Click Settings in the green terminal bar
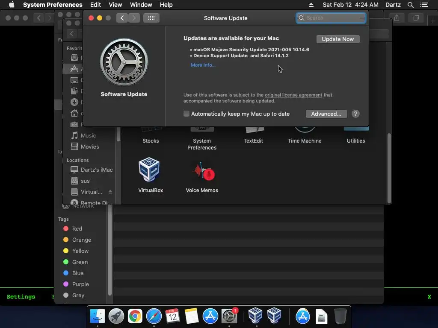The image size is (438, 328). pos(21,297)
